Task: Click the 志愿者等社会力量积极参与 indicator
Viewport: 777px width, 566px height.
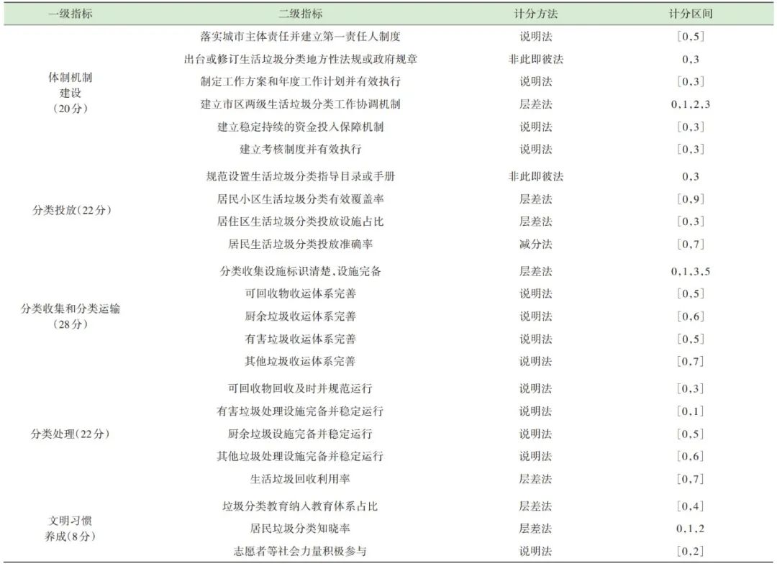Action: pos(300,552)
